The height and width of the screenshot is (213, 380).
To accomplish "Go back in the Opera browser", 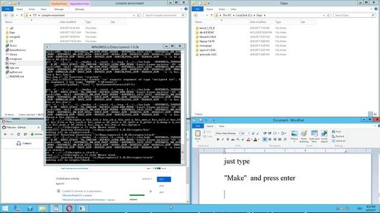I will (5, 134).
